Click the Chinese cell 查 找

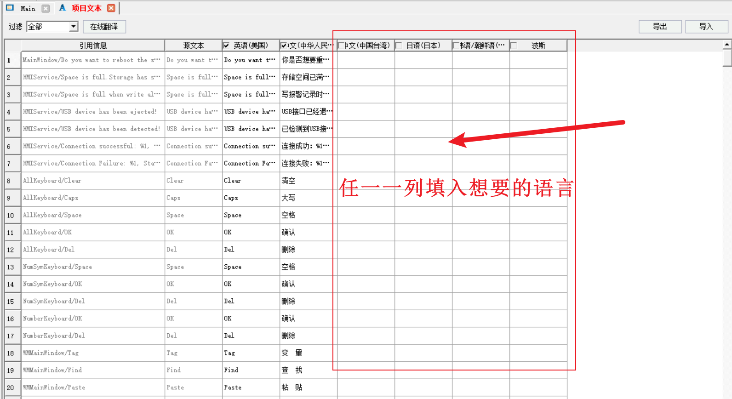click(308, 370)
